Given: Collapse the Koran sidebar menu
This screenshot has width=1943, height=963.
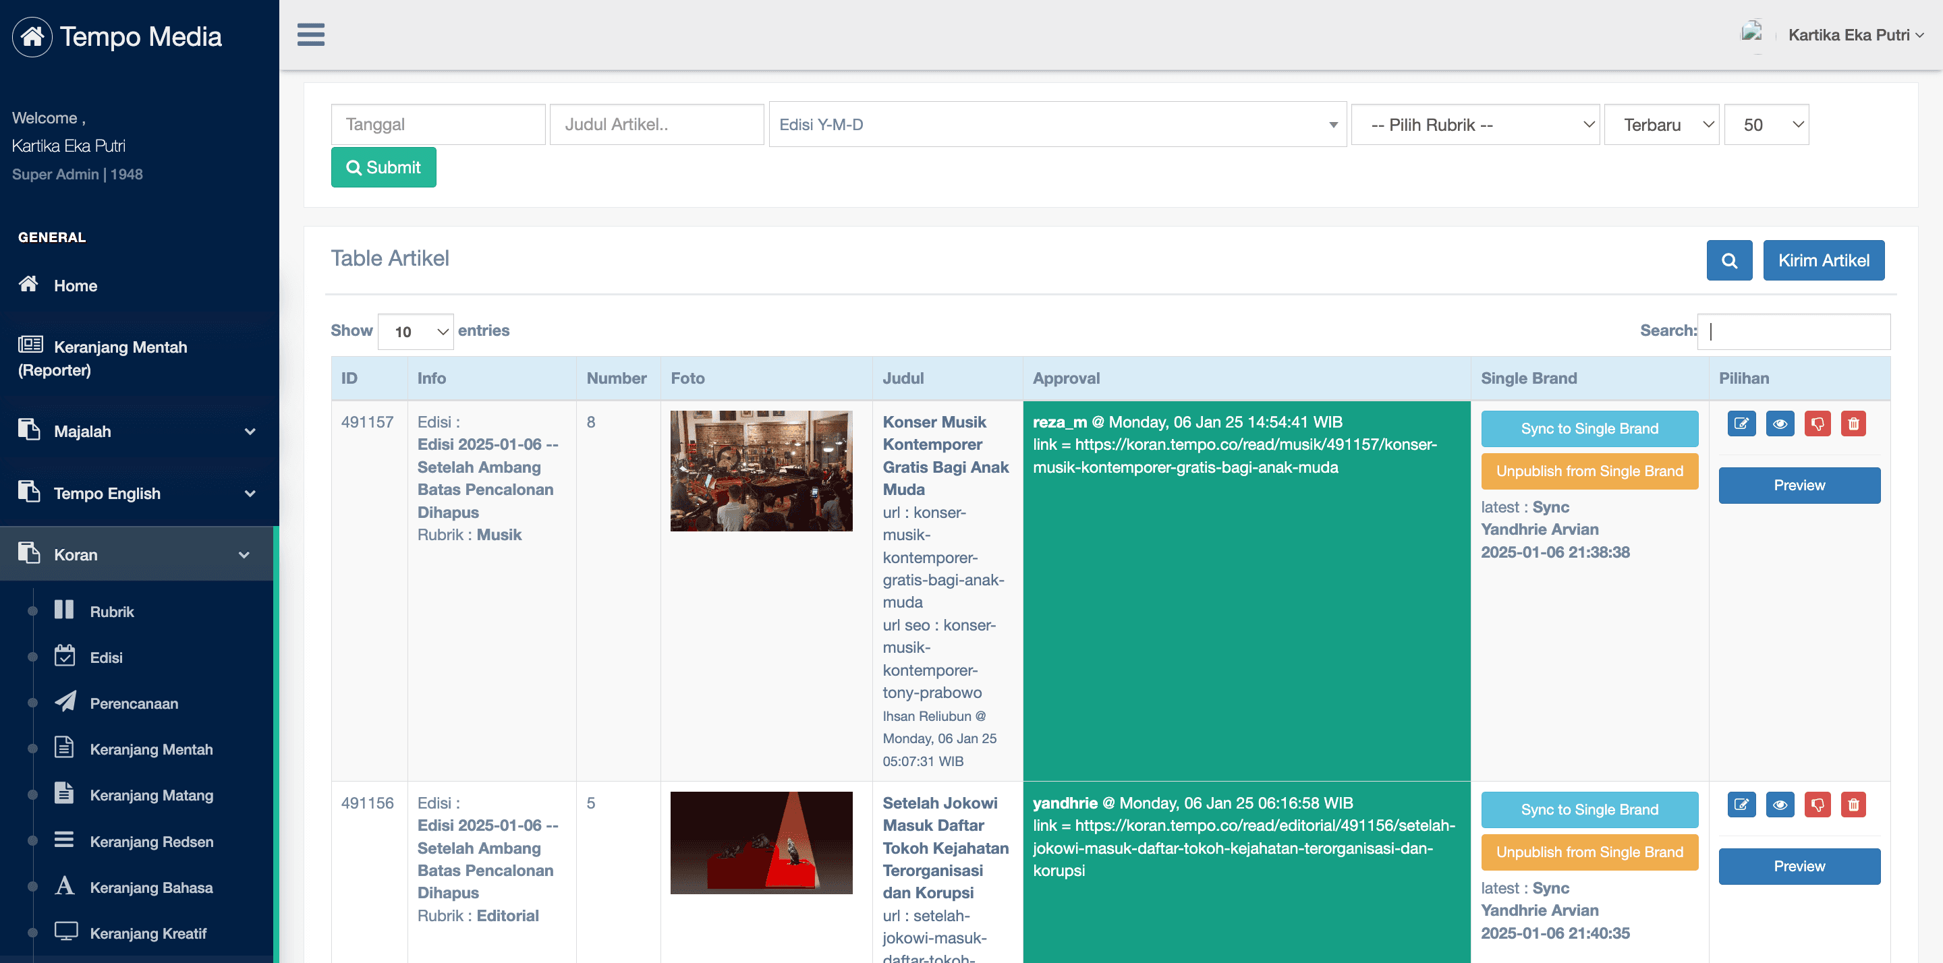Looking at the screenshot, I should click(x=136, y=554).
